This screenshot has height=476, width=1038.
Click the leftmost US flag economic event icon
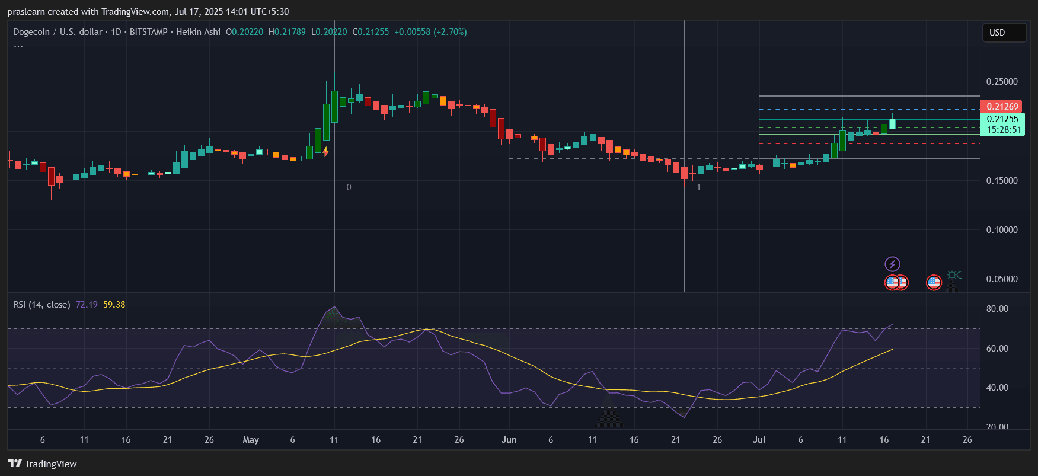click(891, 283)
